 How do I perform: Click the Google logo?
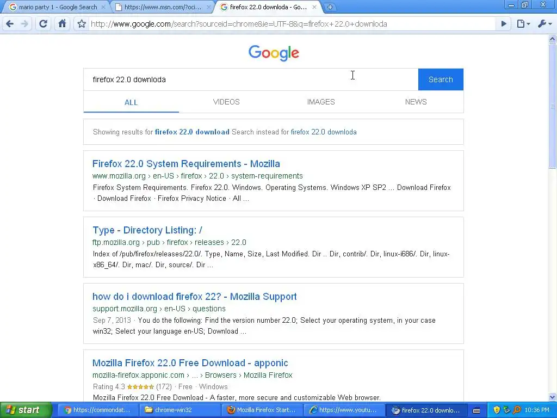274,53
